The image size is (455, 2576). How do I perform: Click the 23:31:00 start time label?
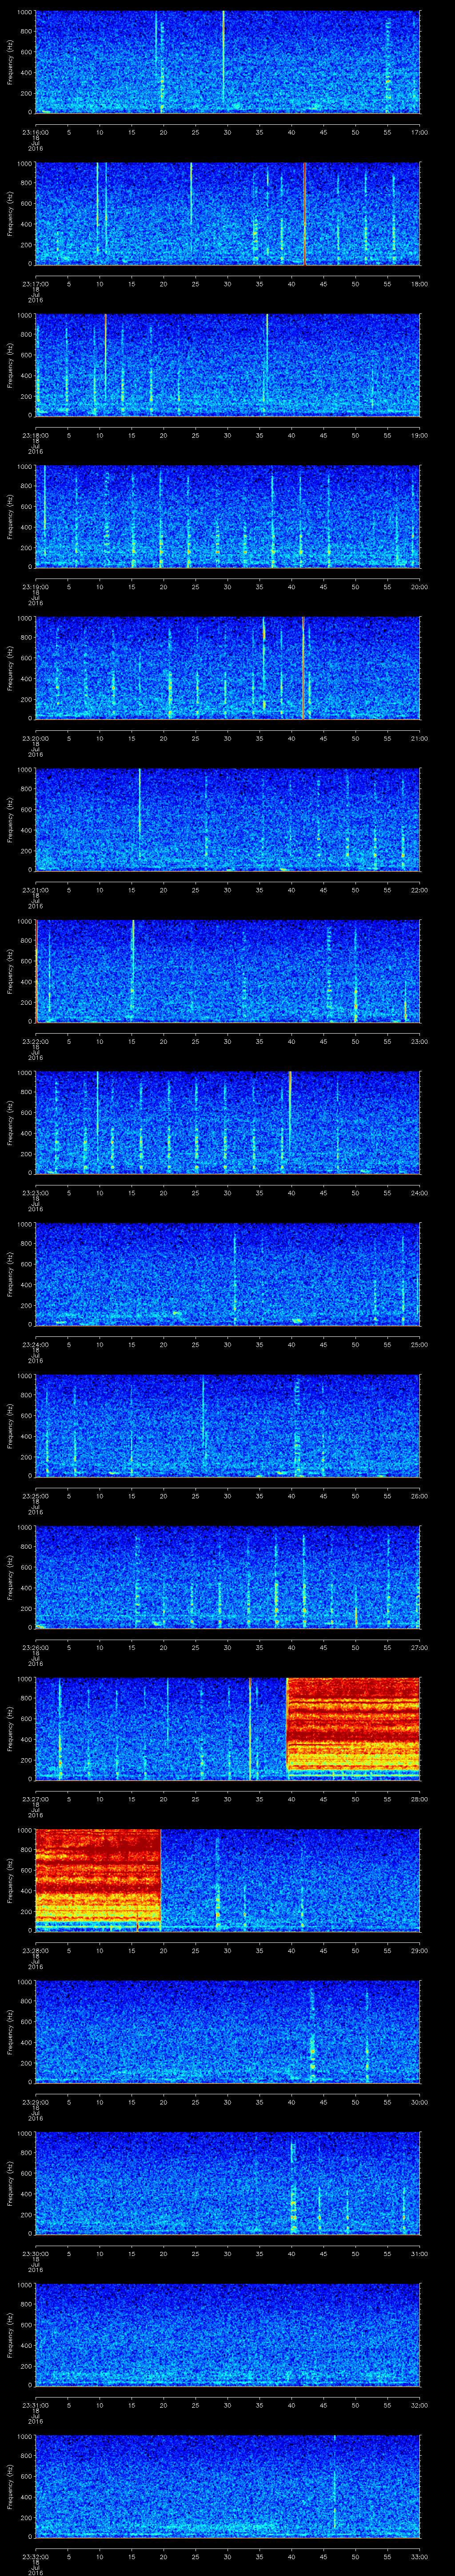36,2405
